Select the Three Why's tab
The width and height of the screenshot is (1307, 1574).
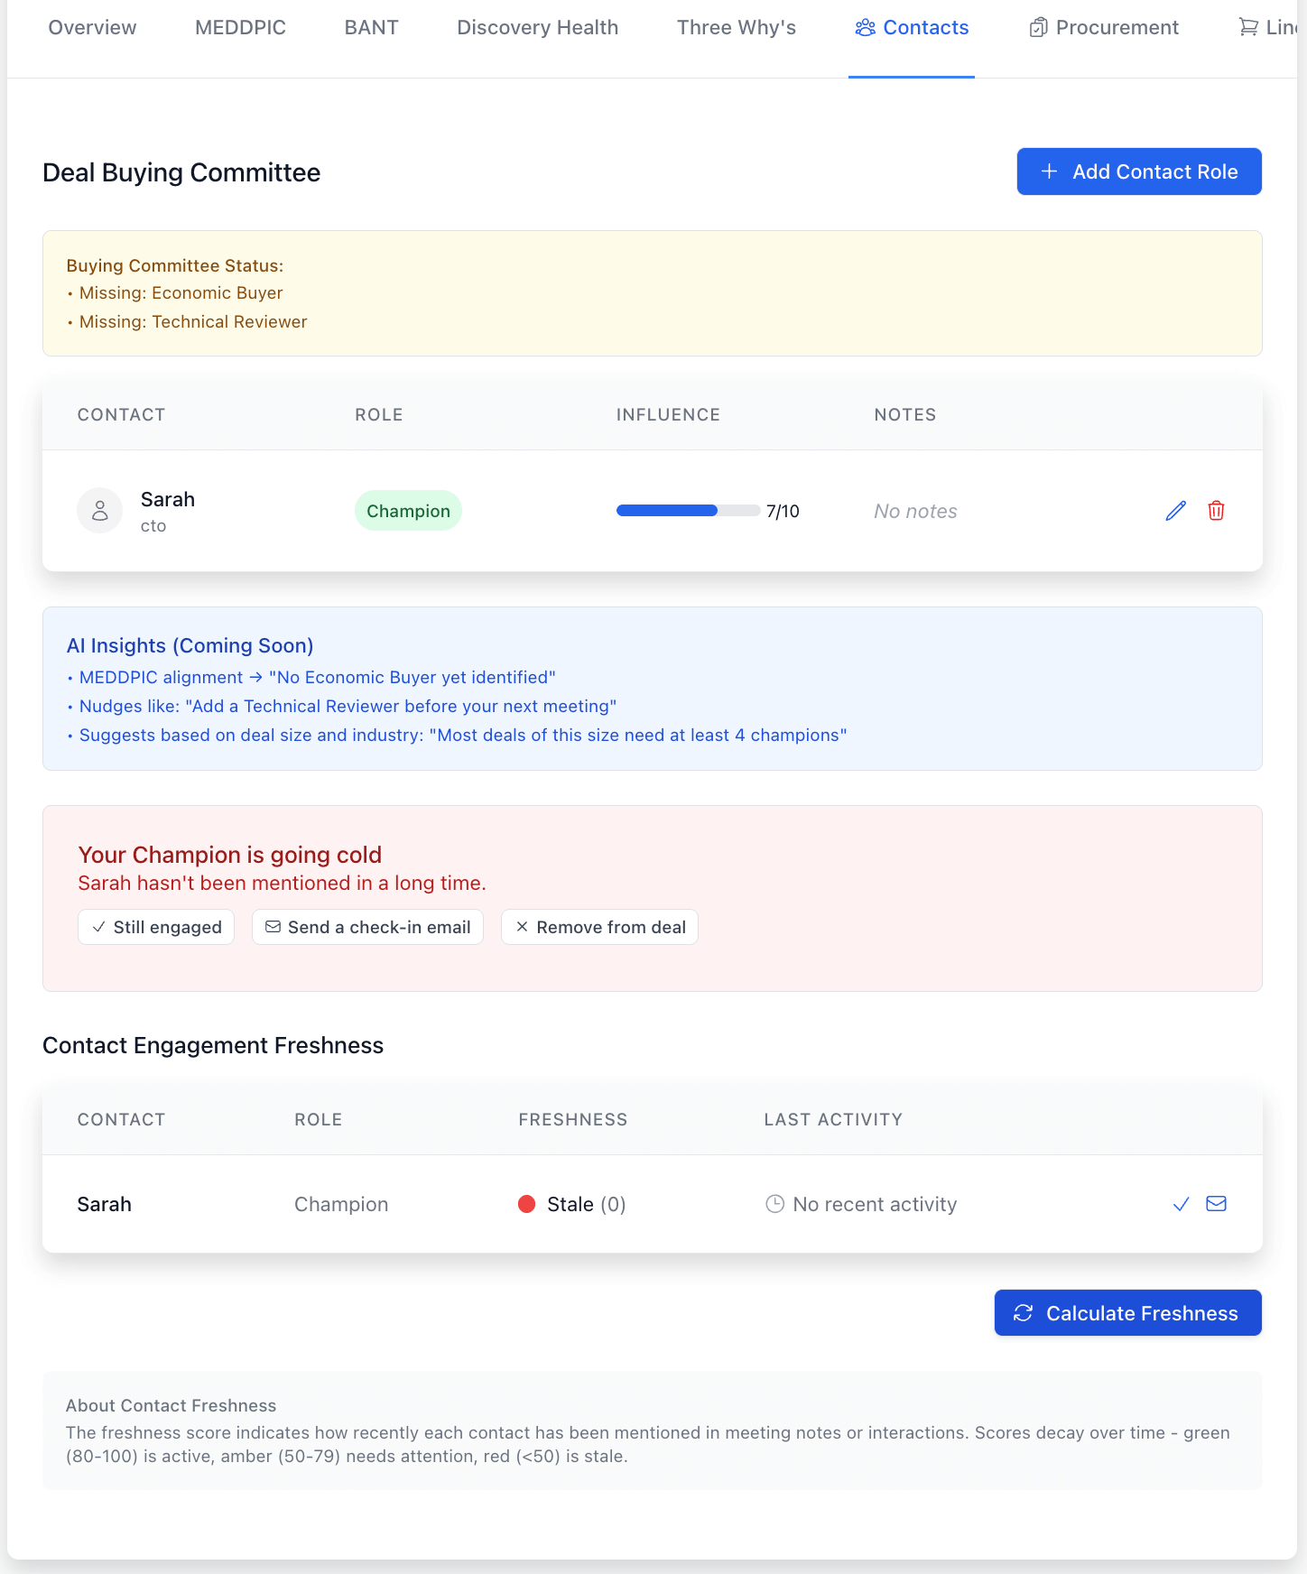(736, 28)
